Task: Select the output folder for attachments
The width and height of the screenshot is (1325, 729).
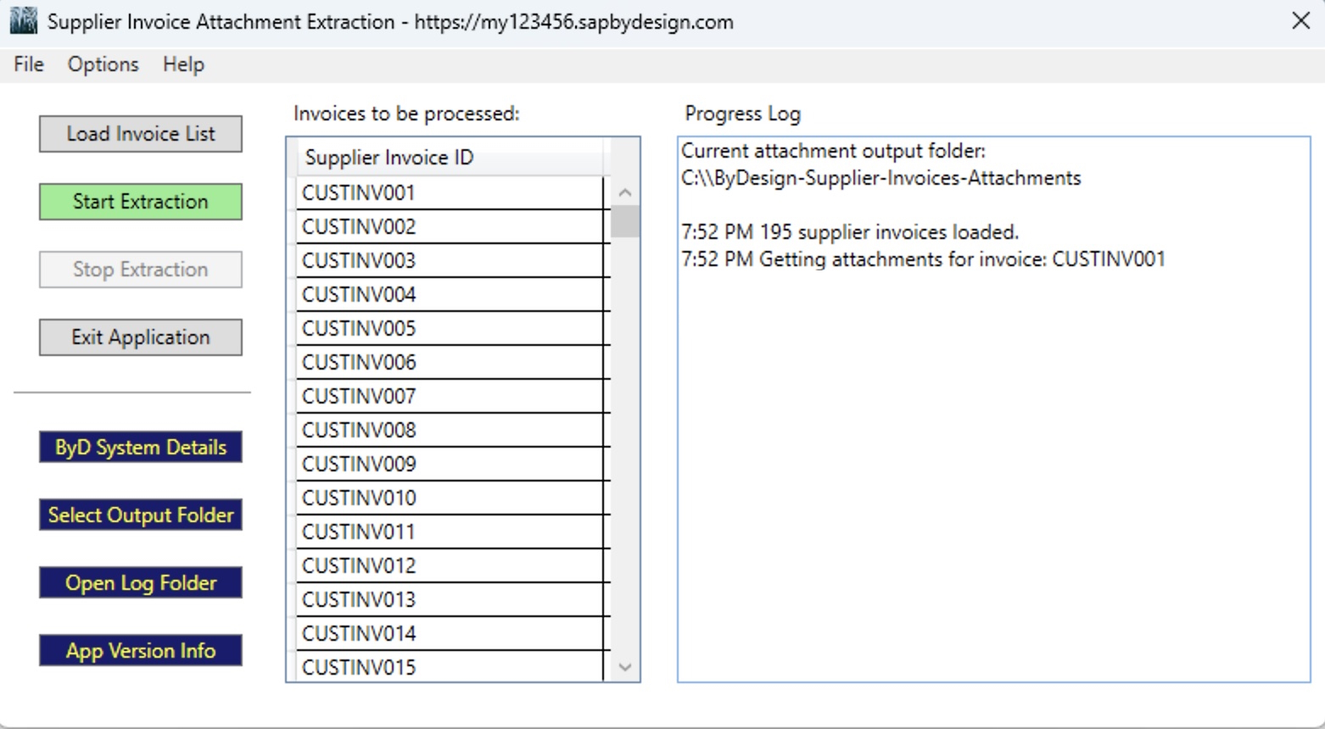Action: coord(140,515)
